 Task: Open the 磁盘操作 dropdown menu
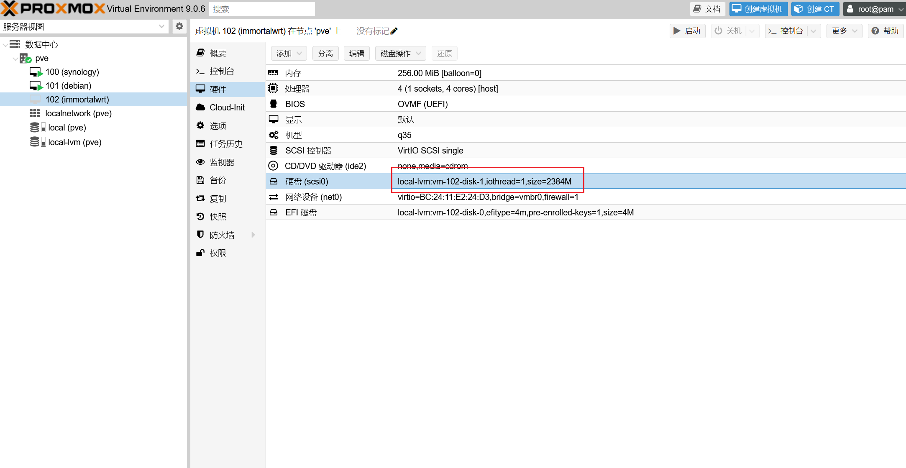coord(401,54)
